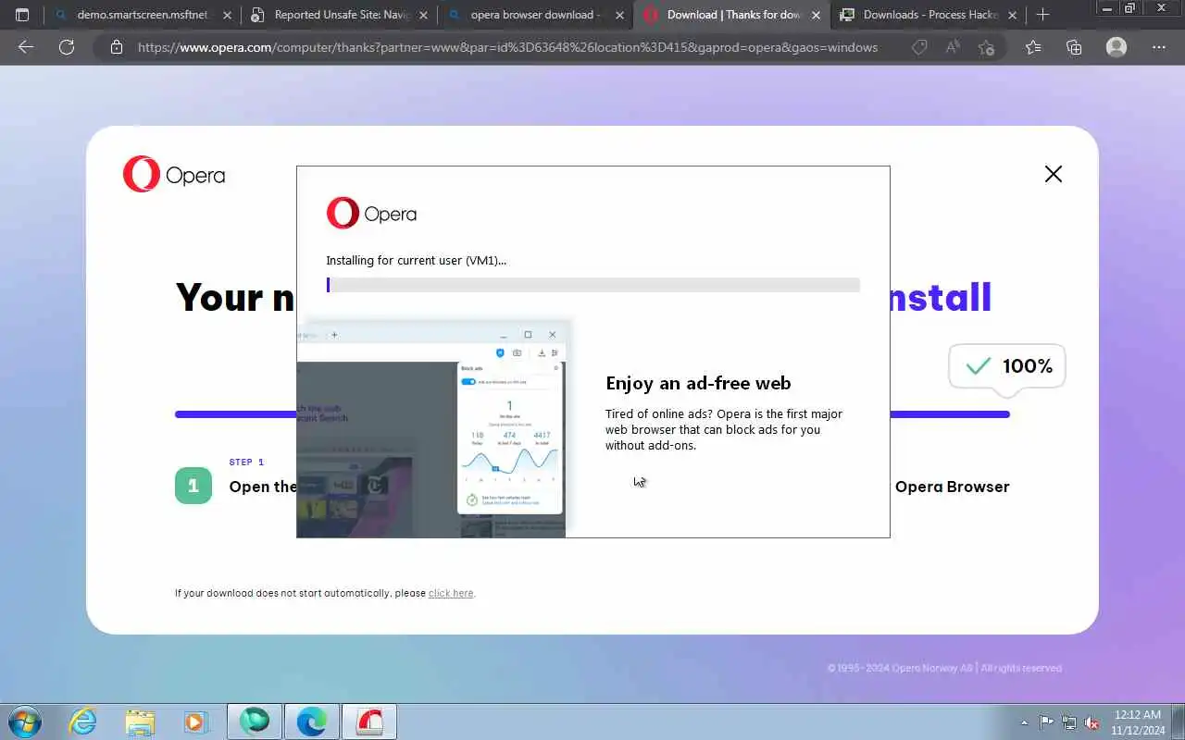Close the Downloads - Process Hacker tab

pyautogui.click(x=1012, y=15)
